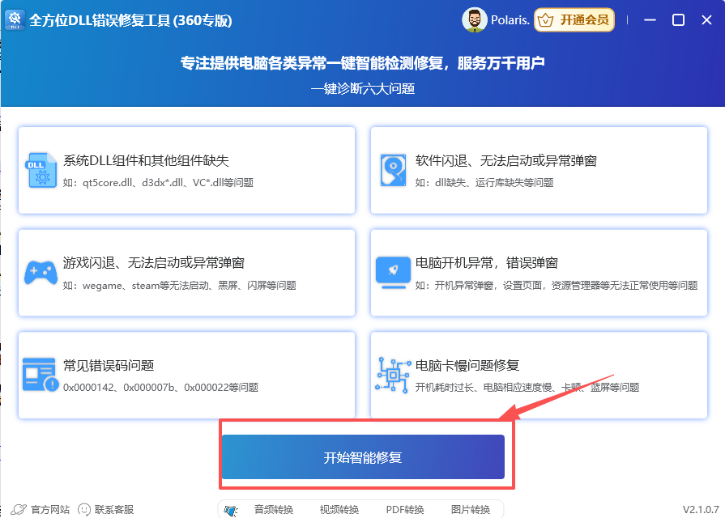The image size is (725, 518).
Task: Select the gamepad icon for game crash repair
Action: [40, 272]
